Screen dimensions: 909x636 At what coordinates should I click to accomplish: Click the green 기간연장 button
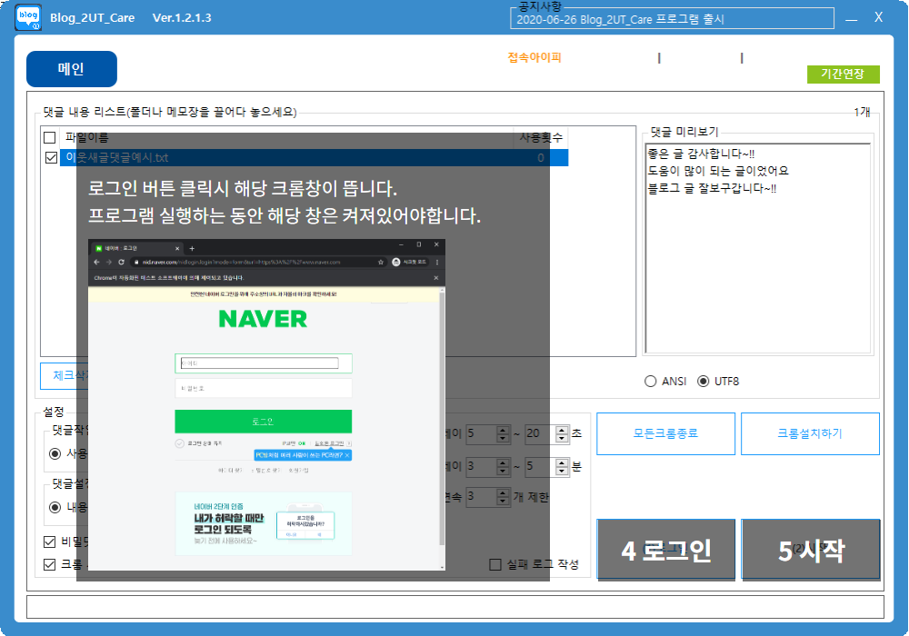tap(843, 75)
